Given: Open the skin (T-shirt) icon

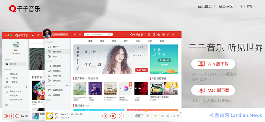Looking at the screenshot, I should pyautogui.click(x=154, y=34).
